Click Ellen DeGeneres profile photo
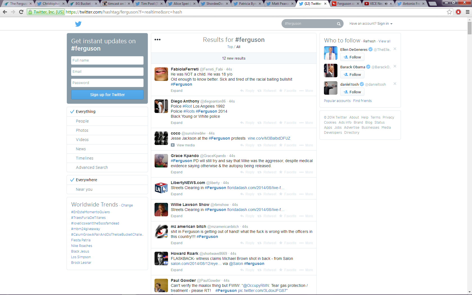 (x=331, y=53)
